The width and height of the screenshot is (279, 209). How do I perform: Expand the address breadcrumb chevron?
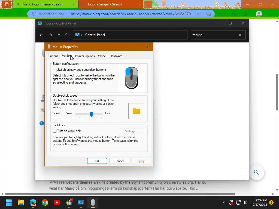coord(82,35)
